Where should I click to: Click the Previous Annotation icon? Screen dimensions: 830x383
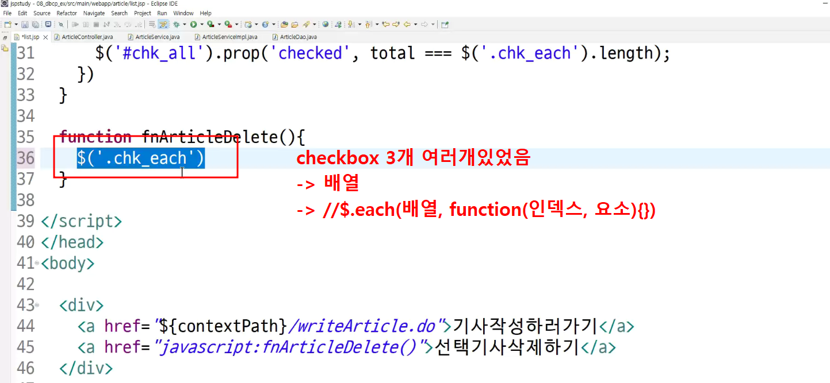pos(369,24)
